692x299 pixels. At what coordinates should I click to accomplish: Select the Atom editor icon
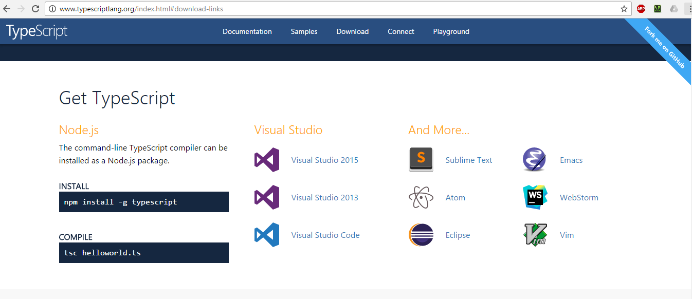[421, 197]
